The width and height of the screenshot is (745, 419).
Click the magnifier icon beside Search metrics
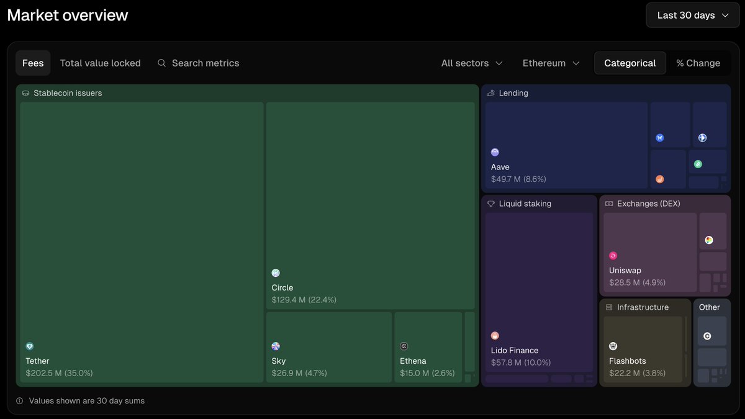[x=161, y=63]
